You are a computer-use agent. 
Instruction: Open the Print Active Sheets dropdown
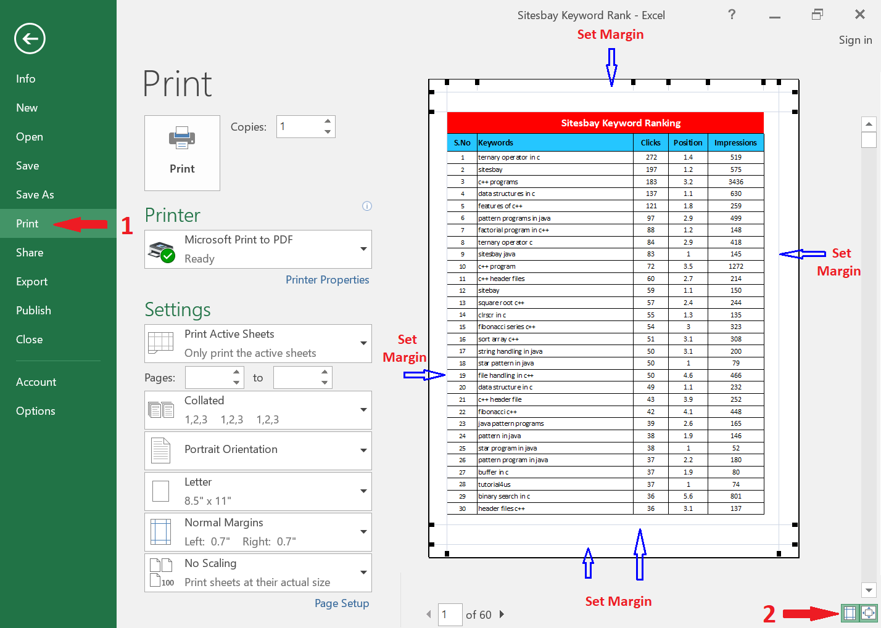tap(258, 343)
